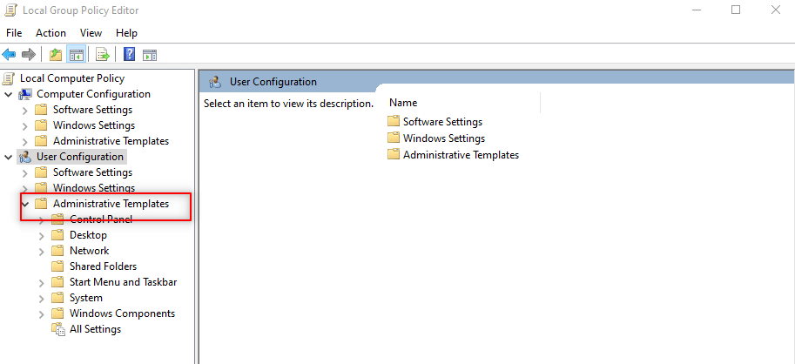Open the Help menu
795x364 pixels.
tap(126, 33)
